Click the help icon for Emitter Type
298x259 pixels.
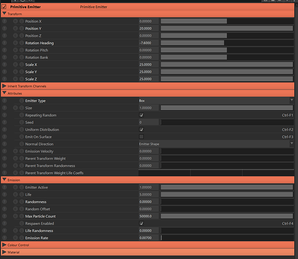coord(4,100)
